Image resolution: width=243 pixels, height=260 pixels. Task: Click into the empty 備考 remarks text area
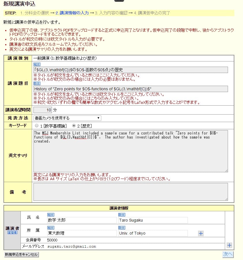point(130,192)
